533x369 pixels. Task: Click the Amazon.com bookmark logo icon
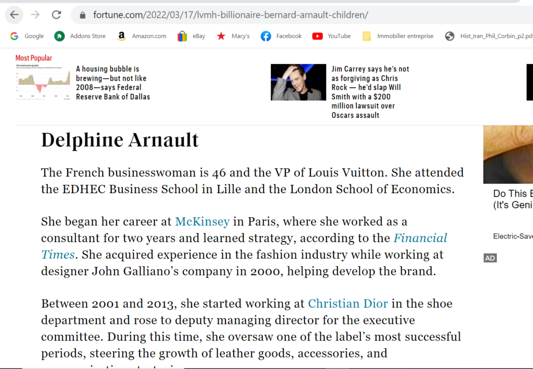point(121,36)
